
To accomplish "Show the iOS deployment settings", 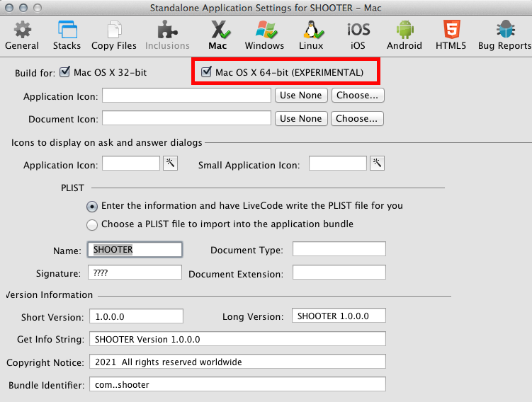I will point(358,35).
